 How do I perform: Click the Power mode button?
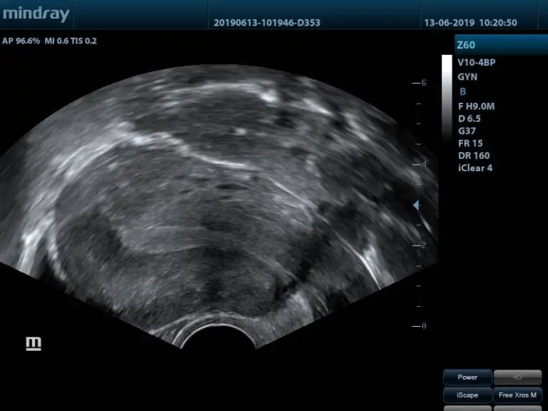(x=467, y=377)
